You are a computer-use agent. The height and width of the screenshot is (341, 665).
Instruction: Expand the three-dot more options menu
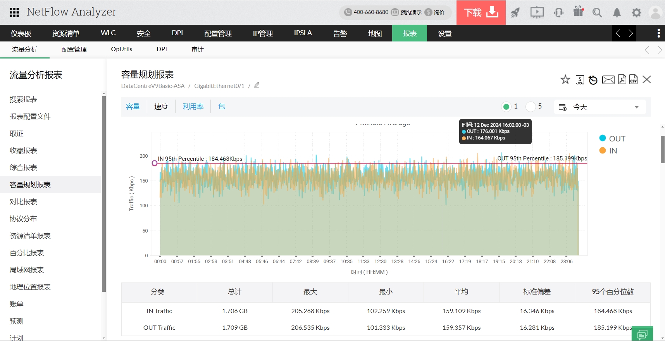click(x=658, y=33)
